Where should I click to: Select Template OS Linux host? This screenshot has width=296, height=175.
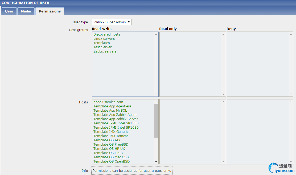click(108, 153)
